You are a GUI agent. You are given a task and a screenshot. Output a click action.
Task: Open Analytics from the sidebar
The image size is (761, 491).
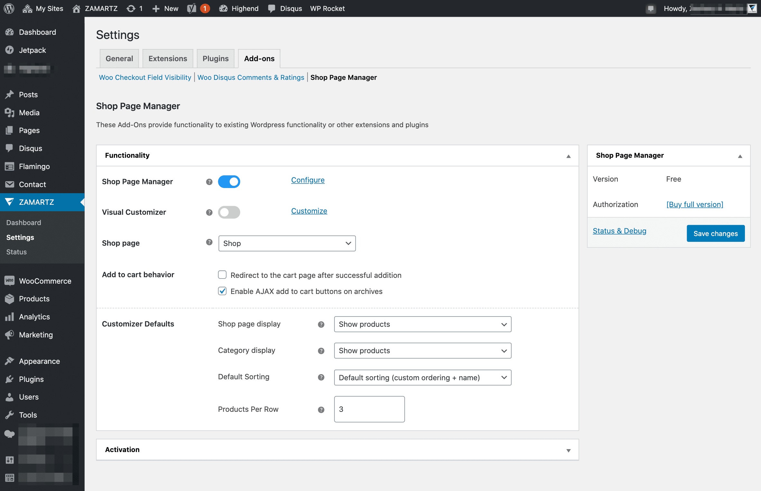coord(34,316)
